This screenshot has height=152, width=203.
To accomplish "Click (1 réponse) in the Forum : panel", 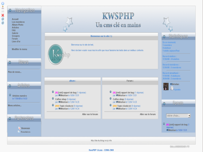I will pos(139,92).
